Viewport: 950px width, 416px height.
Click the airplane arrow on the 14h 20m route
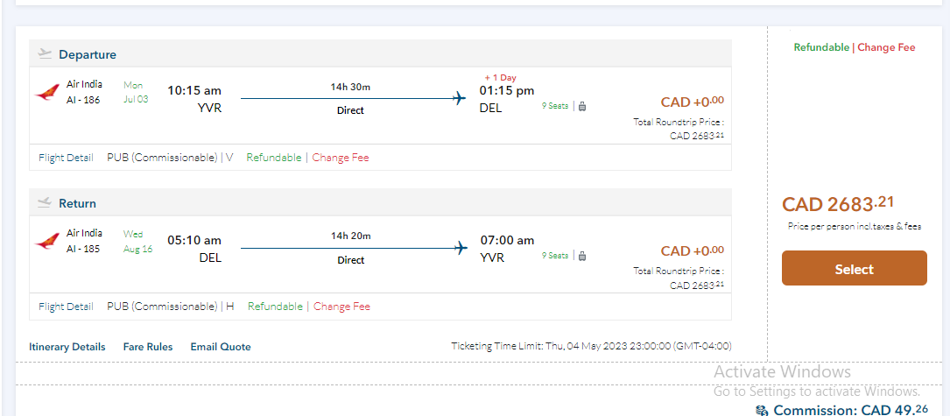[x=461, y=248]
